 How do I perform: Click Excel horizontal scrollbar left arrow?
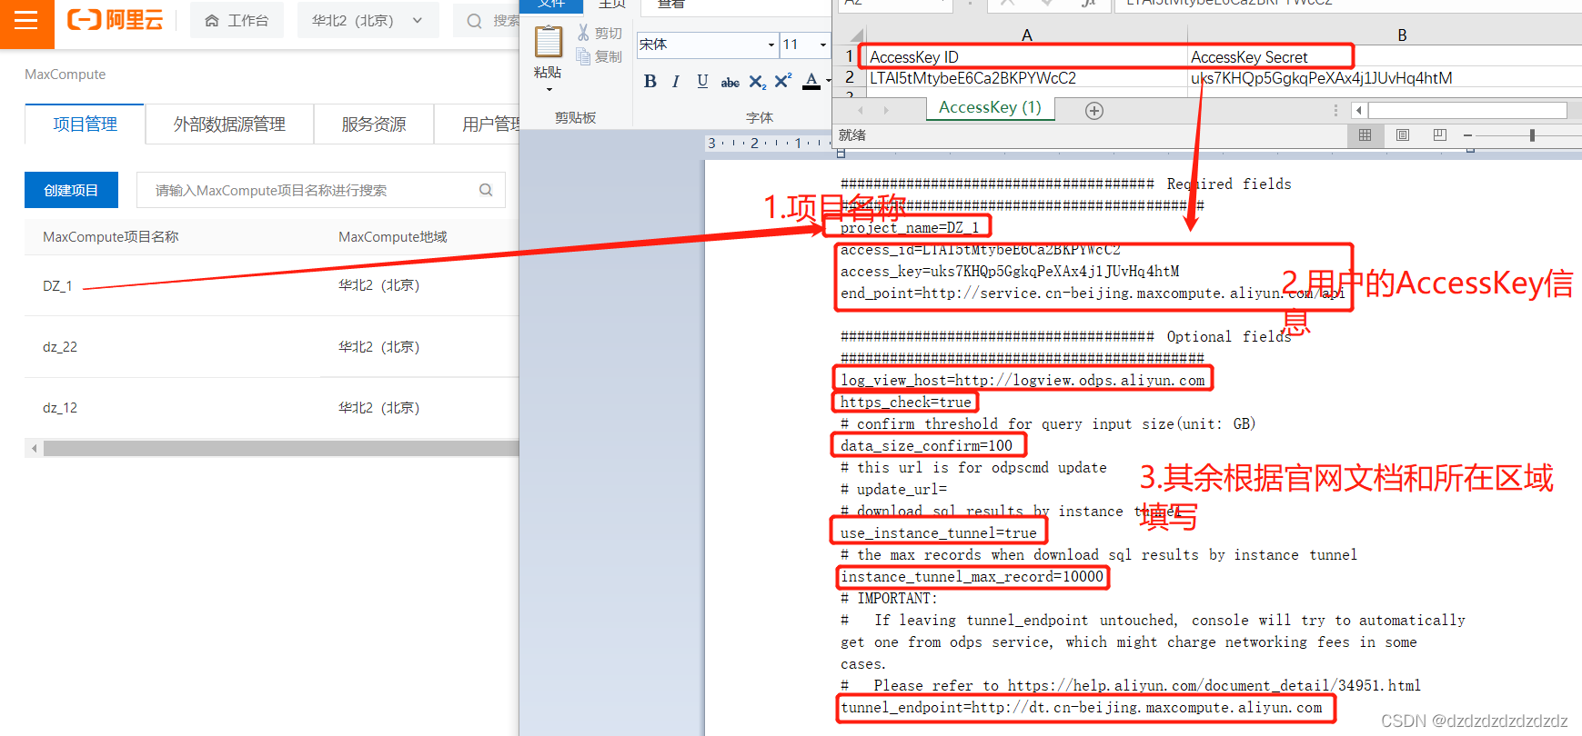pos(1359,110)
